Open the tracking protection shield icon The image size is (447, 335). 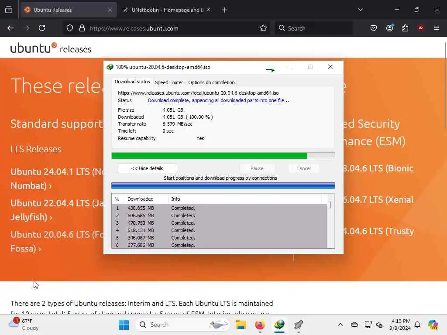(70, 28)
